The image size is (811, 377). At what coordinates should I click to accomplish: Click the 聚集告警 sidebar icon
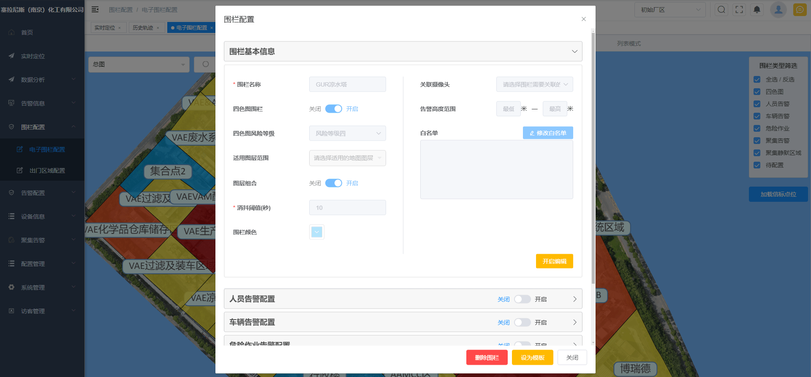11,240
